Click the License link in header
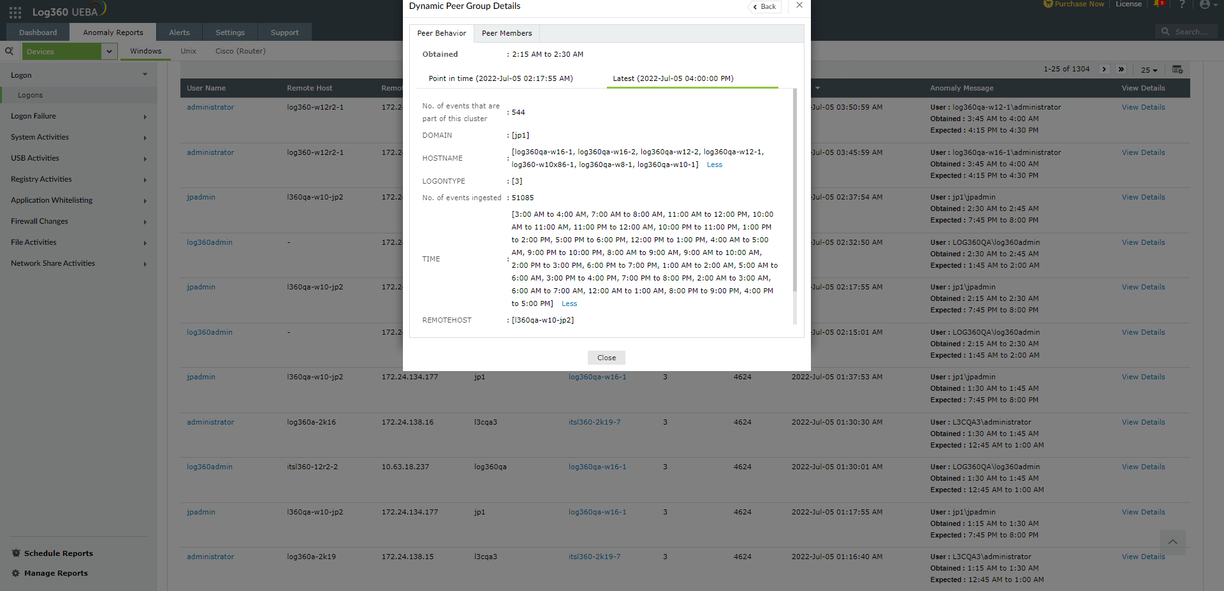The width and height of the screenshot is (1224, 591). [x=1128, y=4]
